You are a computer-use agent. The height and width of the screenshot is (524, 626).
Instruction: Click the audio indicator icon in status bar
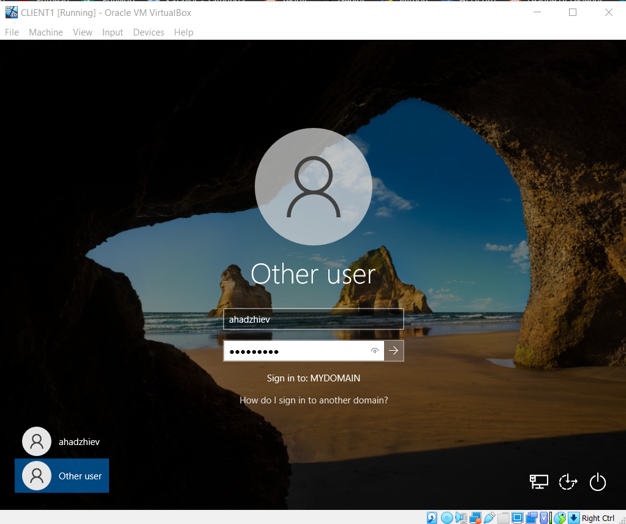pos(461,518)
